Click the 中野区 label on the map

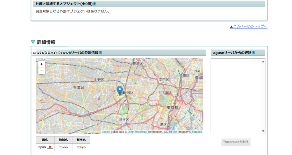point(99,80)
